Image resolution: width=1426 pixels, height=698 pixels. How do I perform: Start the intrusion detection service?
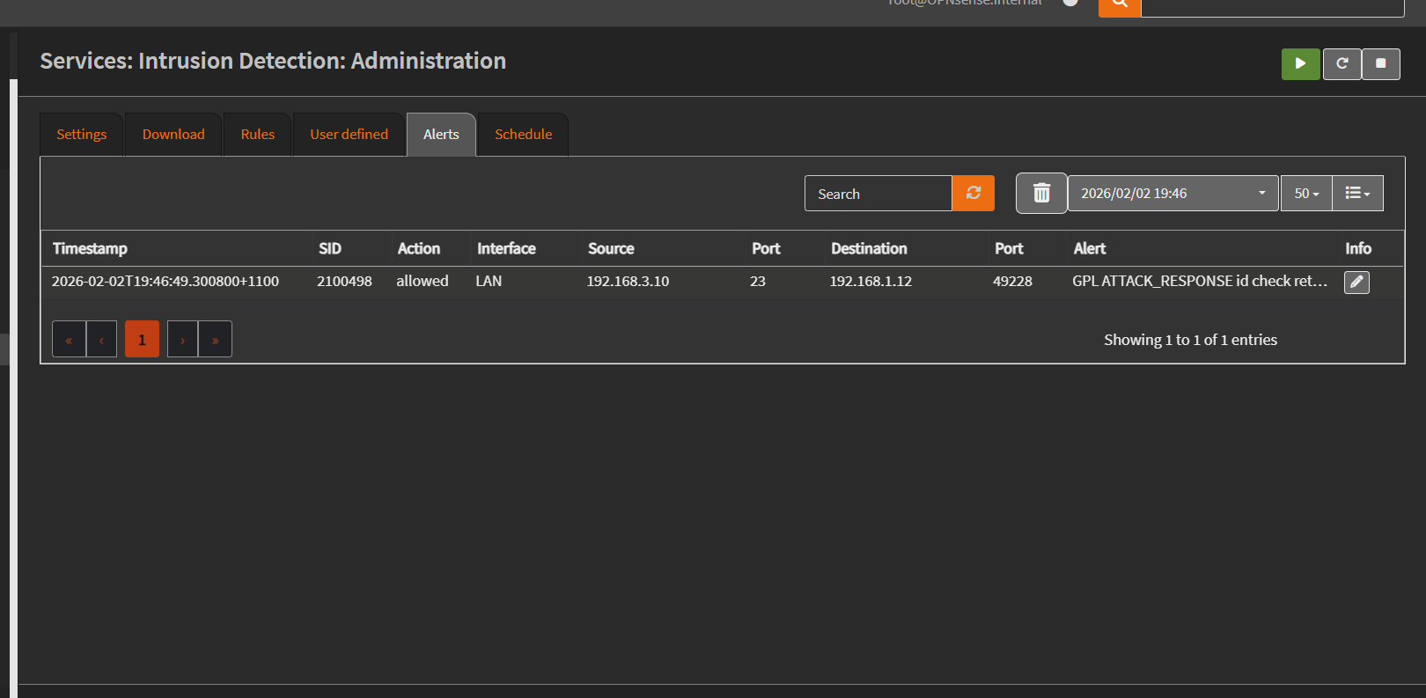(x=1300, y=64)
